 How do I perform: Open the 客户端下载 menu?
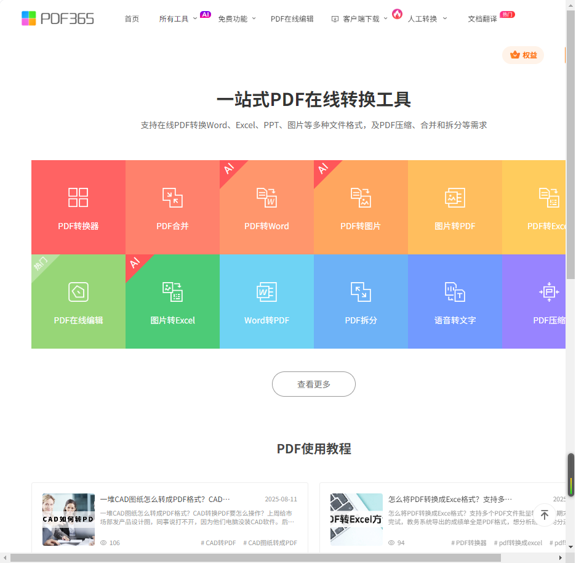tap(361, 18)
